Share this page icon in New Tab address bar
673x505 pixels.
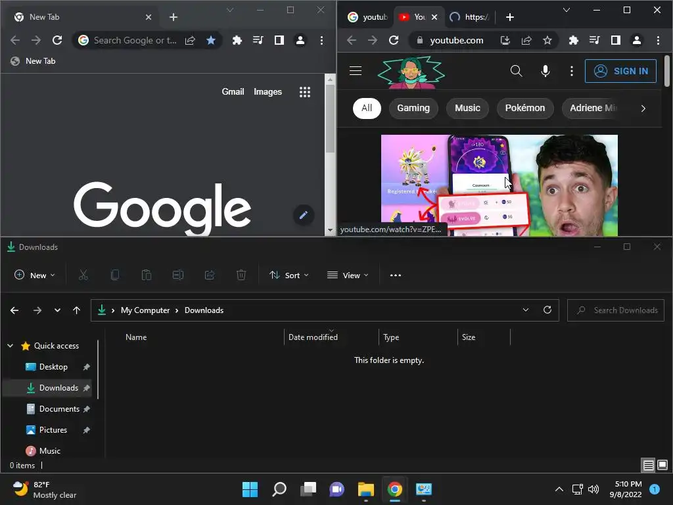pyautogui.click(x=190, y=40)
